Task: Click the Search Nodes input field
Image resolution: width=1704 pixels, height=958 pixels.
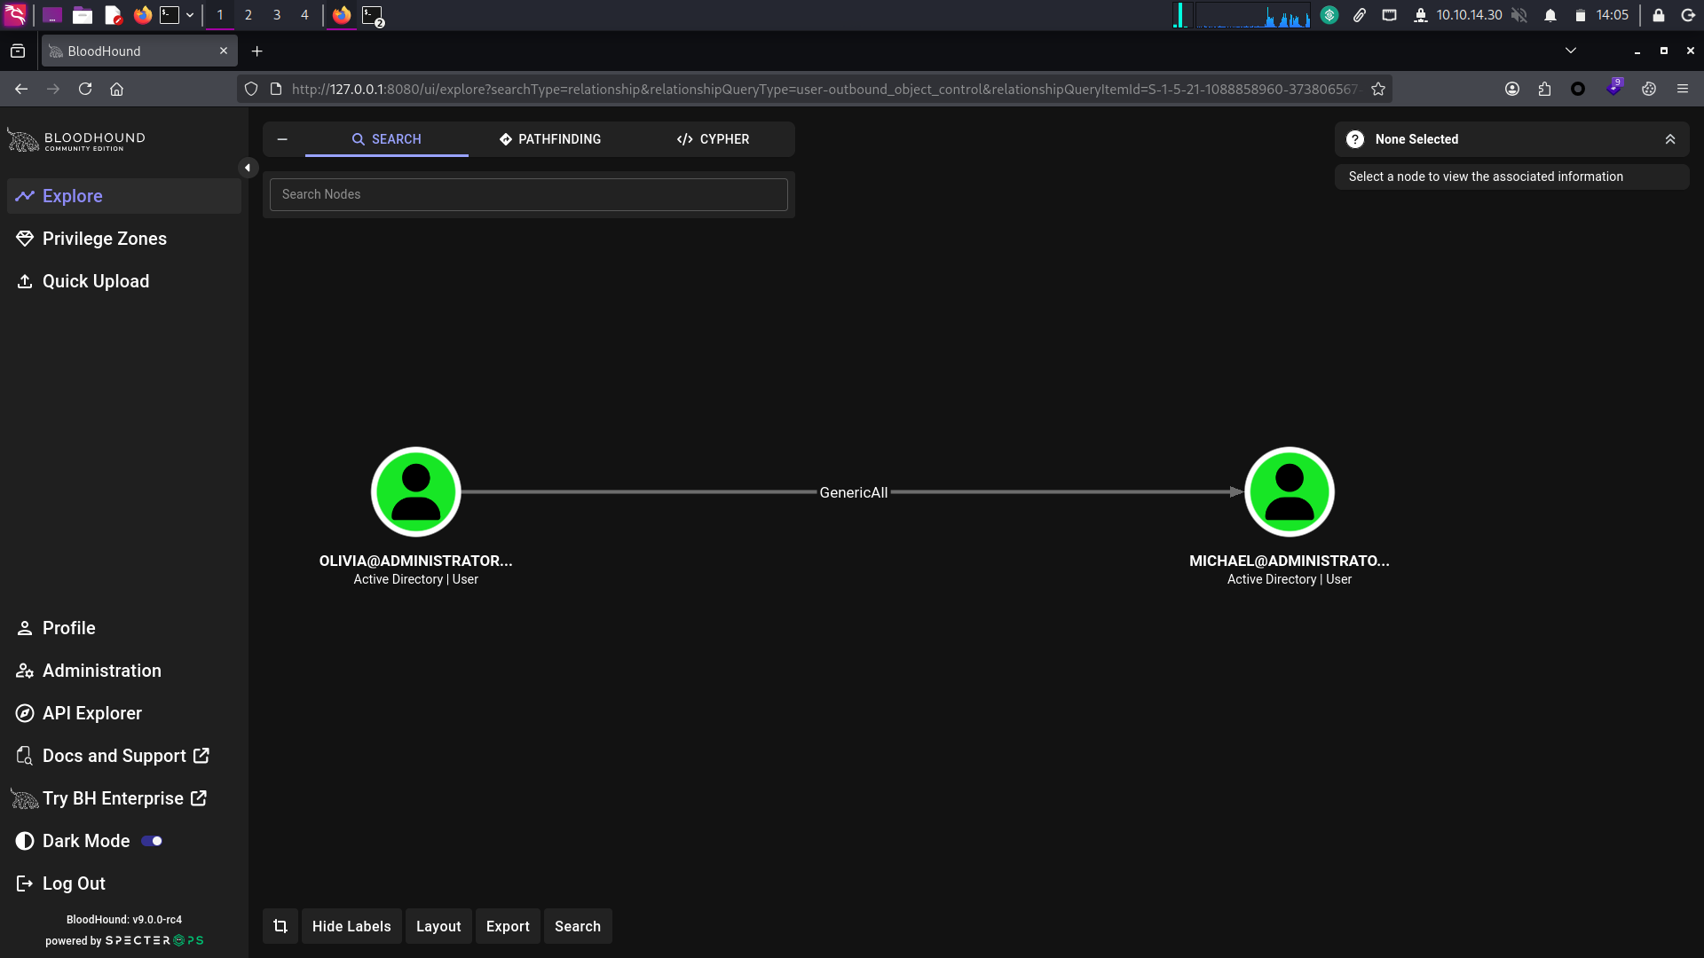Action: pyautogui.click(x=529, y=194)
